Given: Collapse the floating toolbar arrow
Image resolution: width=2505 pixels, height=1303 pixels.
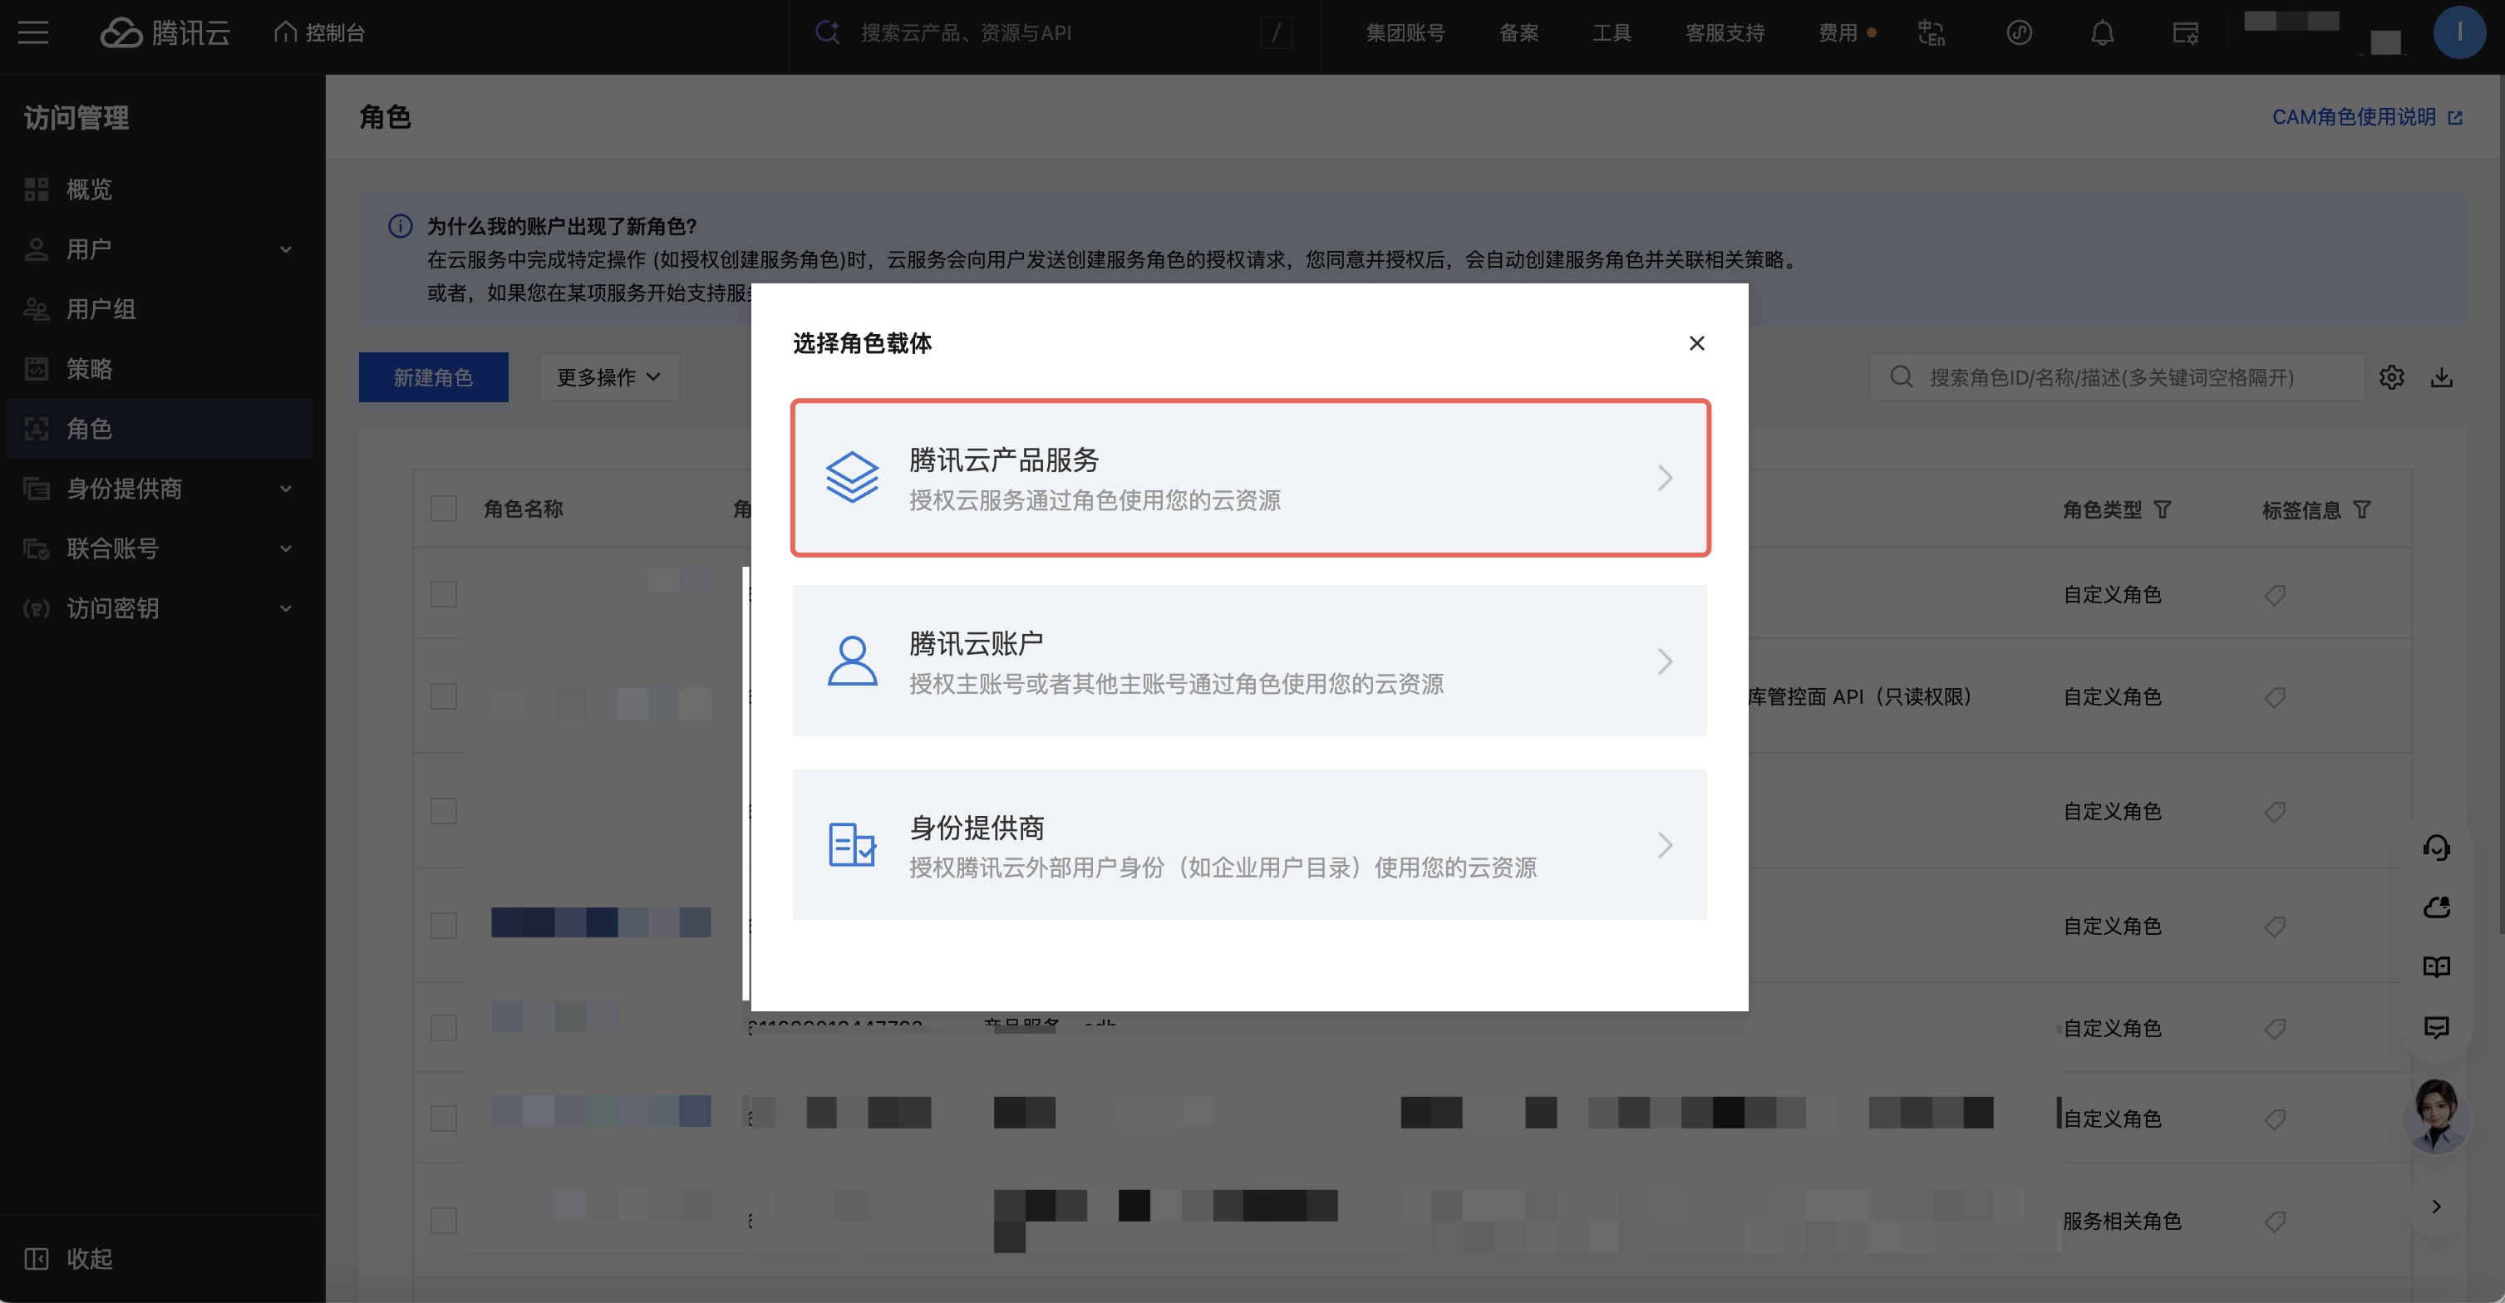Looking at the screenshot, I should 2436,1207.
